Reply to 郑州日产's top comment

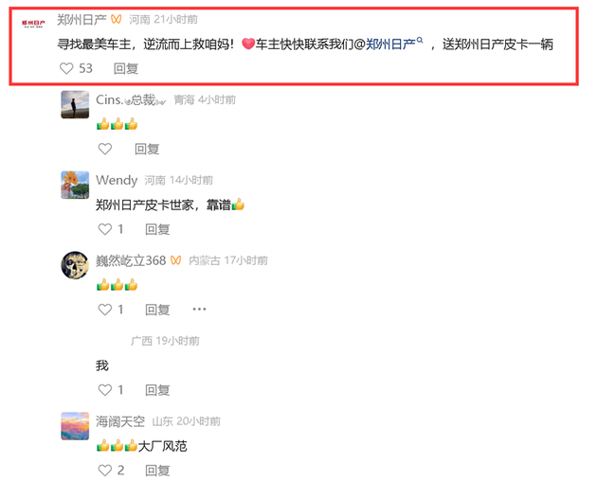(x=126, y=68)
